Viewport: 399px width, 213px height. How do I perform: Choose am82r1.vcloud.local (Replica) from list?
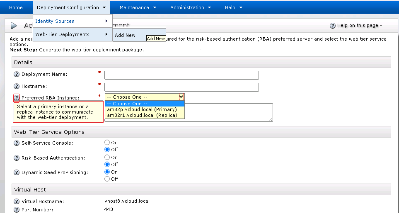click(x=142, y=115)
